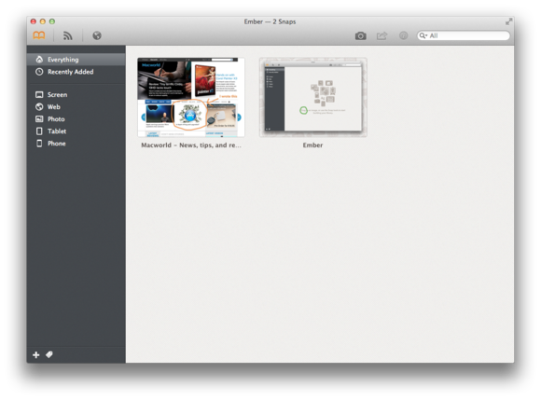Image resolution: width=541 pixels, height=400 pixels.
Task: Click the yellow minimize window button
Action: click(43, 21)
